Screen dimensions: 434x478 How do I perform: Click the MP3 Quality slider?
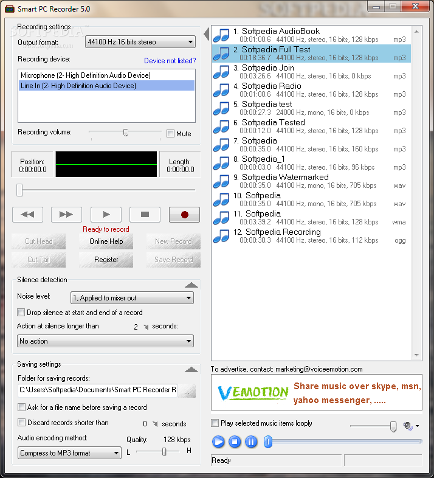(x=157, y=451)
